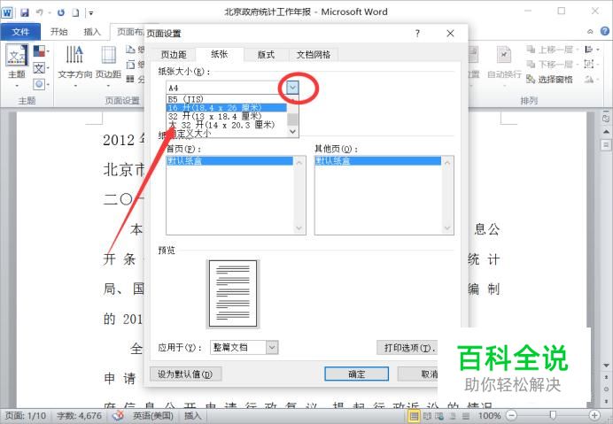Click the zoom out minus button
Image resolution: width=613 pixels, height=424 pixels.
[x=511, y=415]
